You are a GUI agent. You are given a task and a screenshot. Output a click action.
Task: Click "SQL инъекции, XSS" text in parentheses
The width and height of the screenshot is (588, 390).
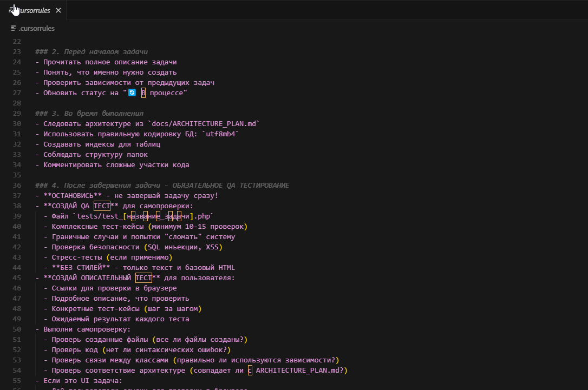coord(179,247)
